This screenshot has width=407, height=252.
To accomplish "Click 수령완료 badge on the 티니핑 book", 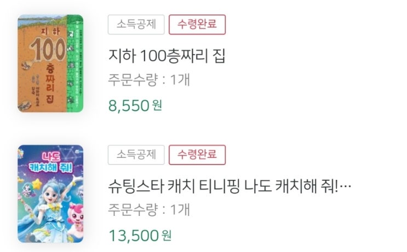I will (x=197, y=155).
